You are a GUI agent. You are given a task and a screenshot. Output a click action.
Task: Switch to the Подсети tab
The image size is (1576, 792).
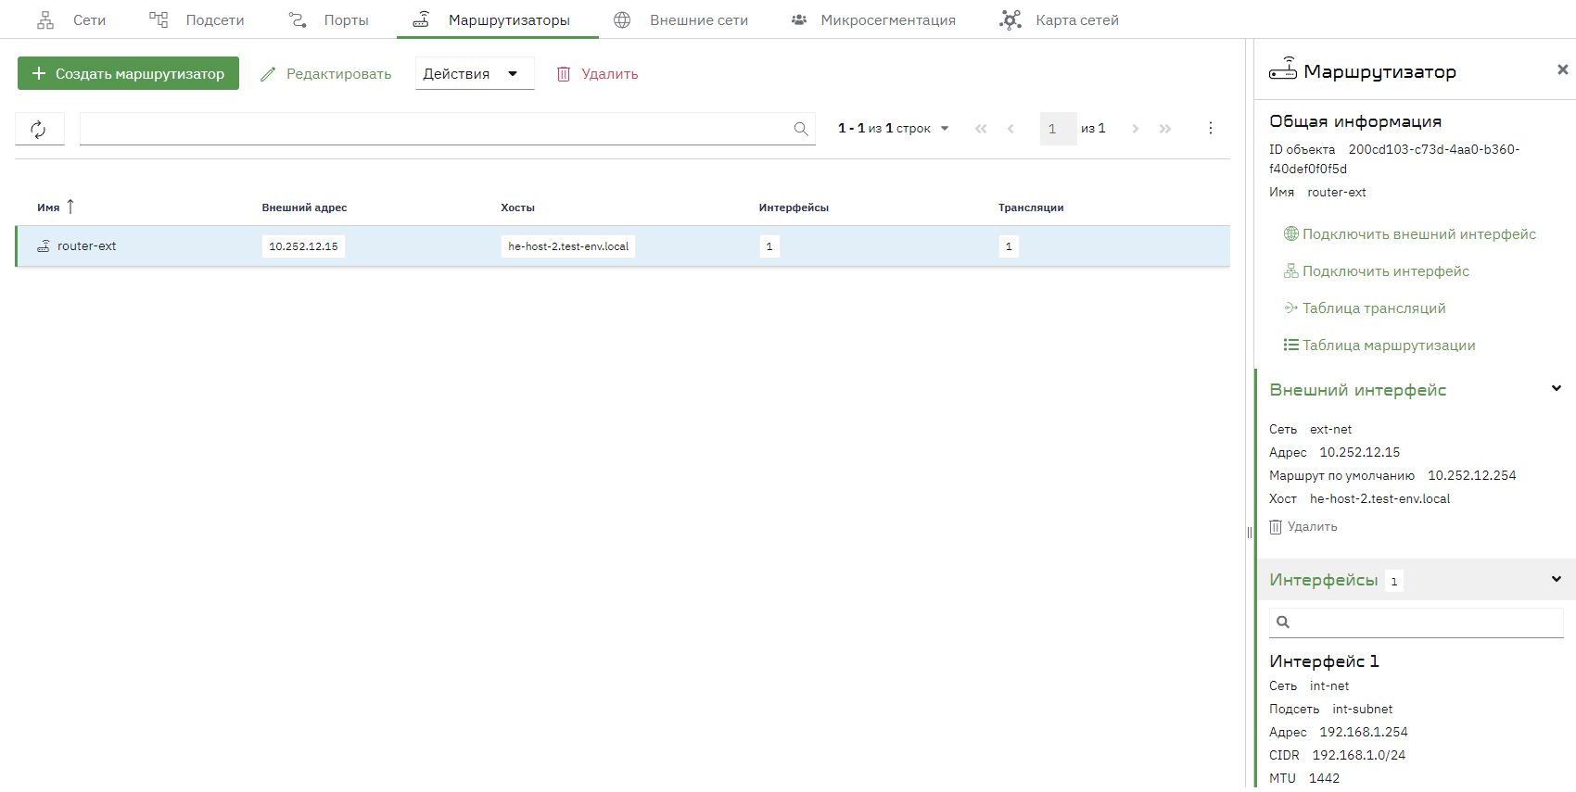click(x=197, y=19)
